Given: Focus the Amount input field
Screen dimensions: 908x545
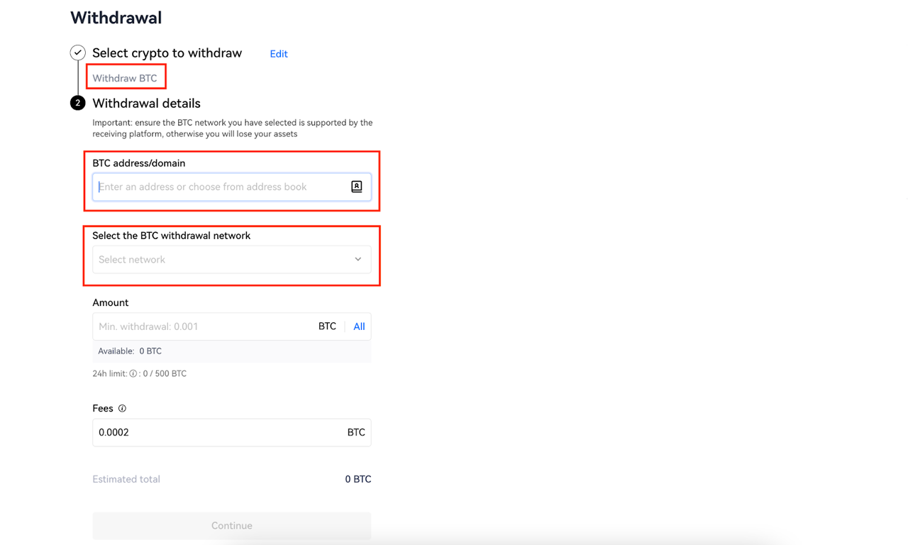Looking at the screenshot, I should click(x=232, y=326).
